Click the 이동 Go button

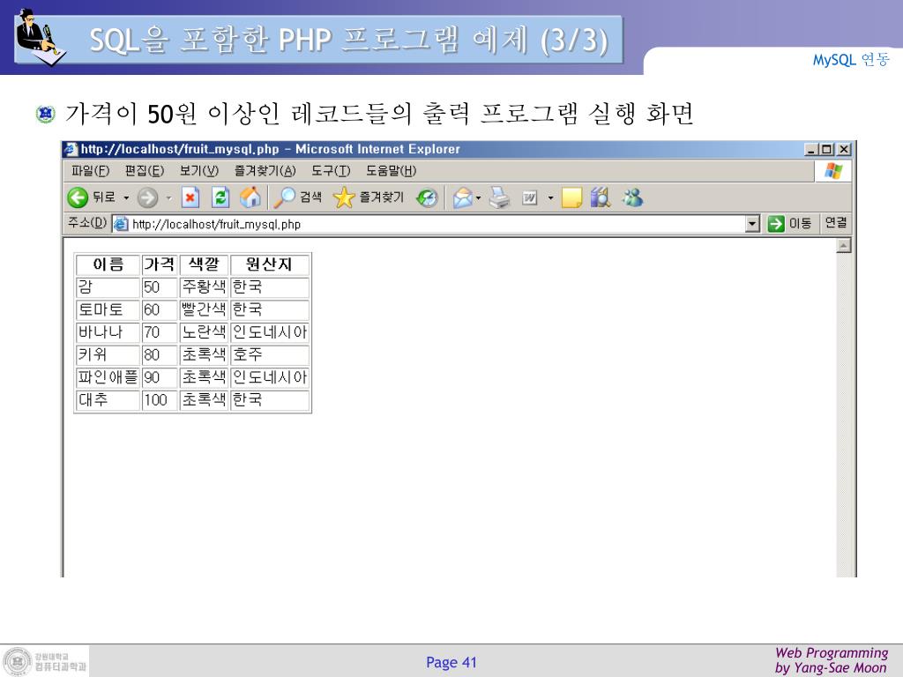point(790,223)
